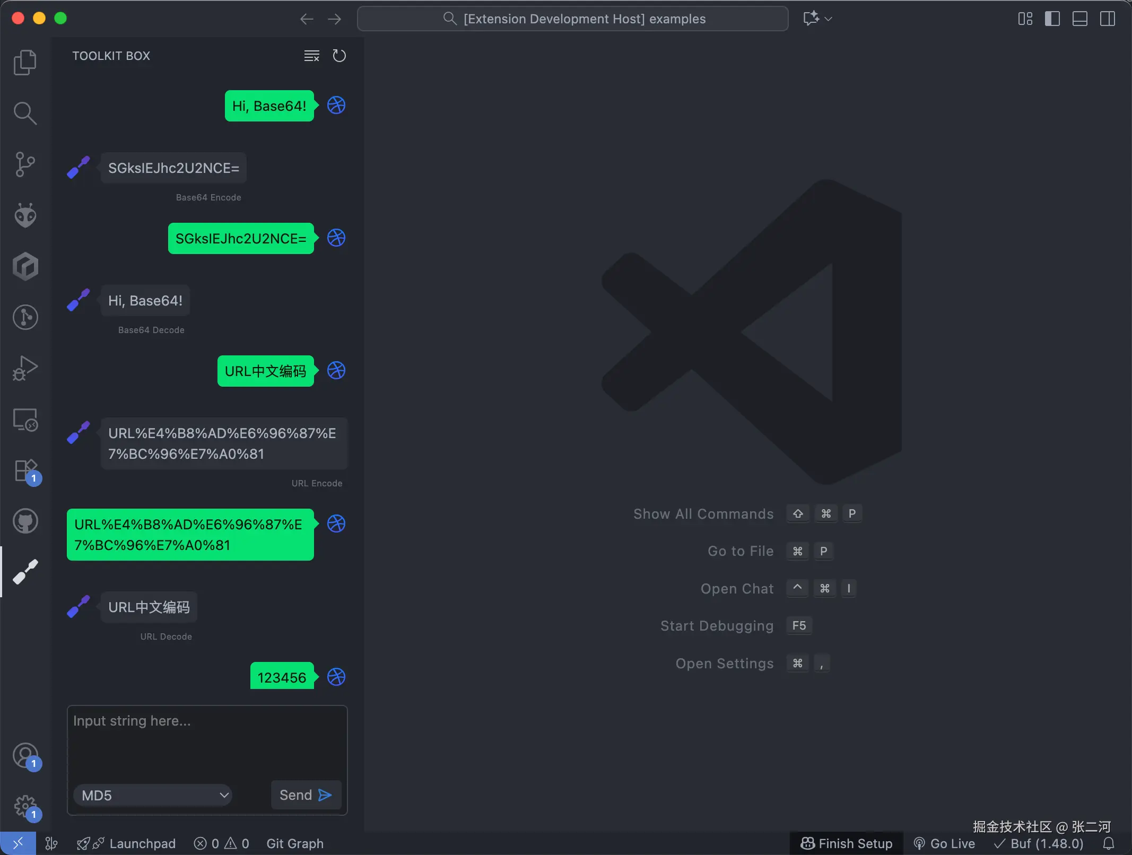Toggle bottom panel visibility

1079,19
